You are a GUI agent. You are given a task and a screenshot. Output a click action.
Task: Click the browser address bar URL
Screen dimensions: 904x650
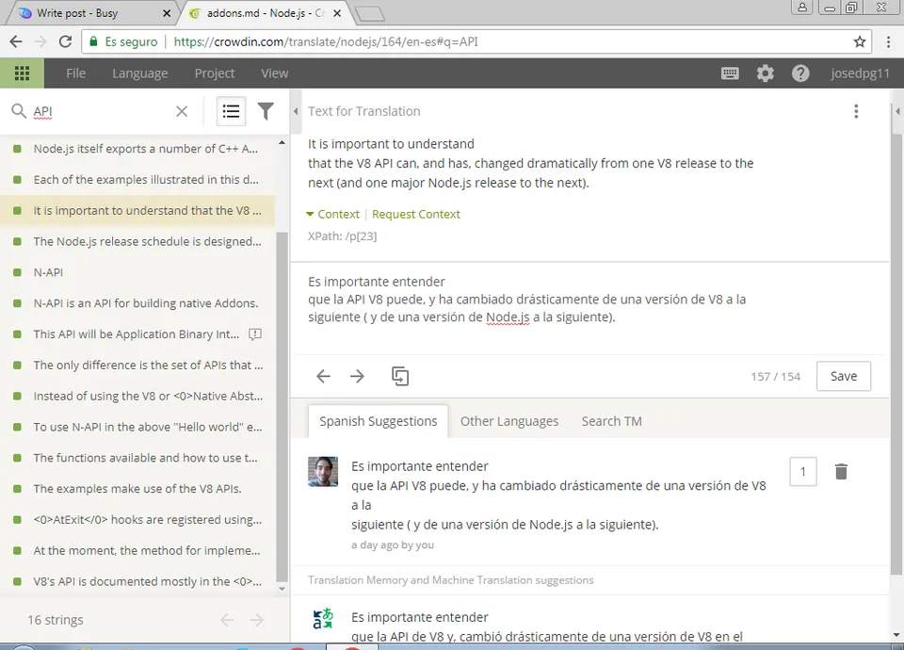click(326, 41)
